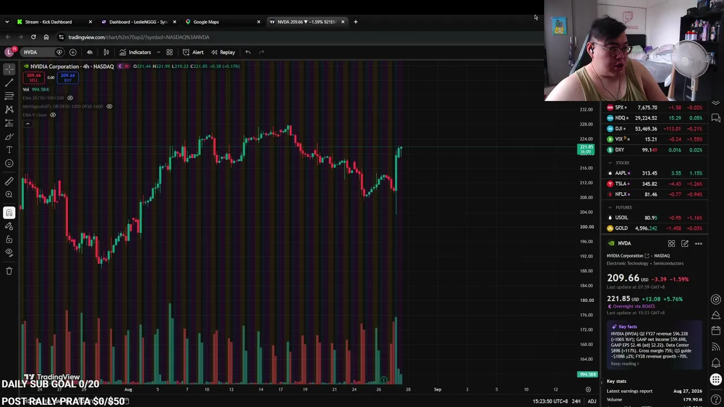The width and height of the screenshot is (724, 407).
Task: Select VIX in the watchlist
Action: coord(654,139)
